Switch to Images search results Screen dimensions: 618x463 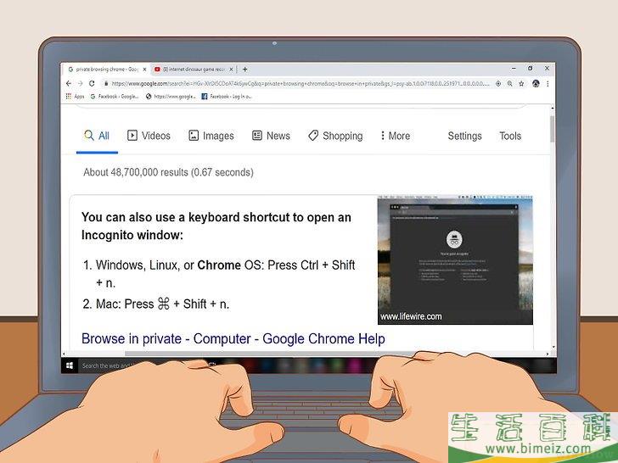211,136
